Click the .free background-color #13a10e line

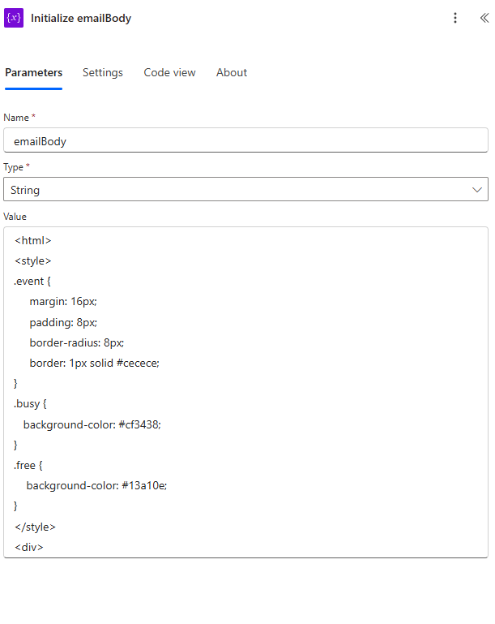click(x=96, y=485)
